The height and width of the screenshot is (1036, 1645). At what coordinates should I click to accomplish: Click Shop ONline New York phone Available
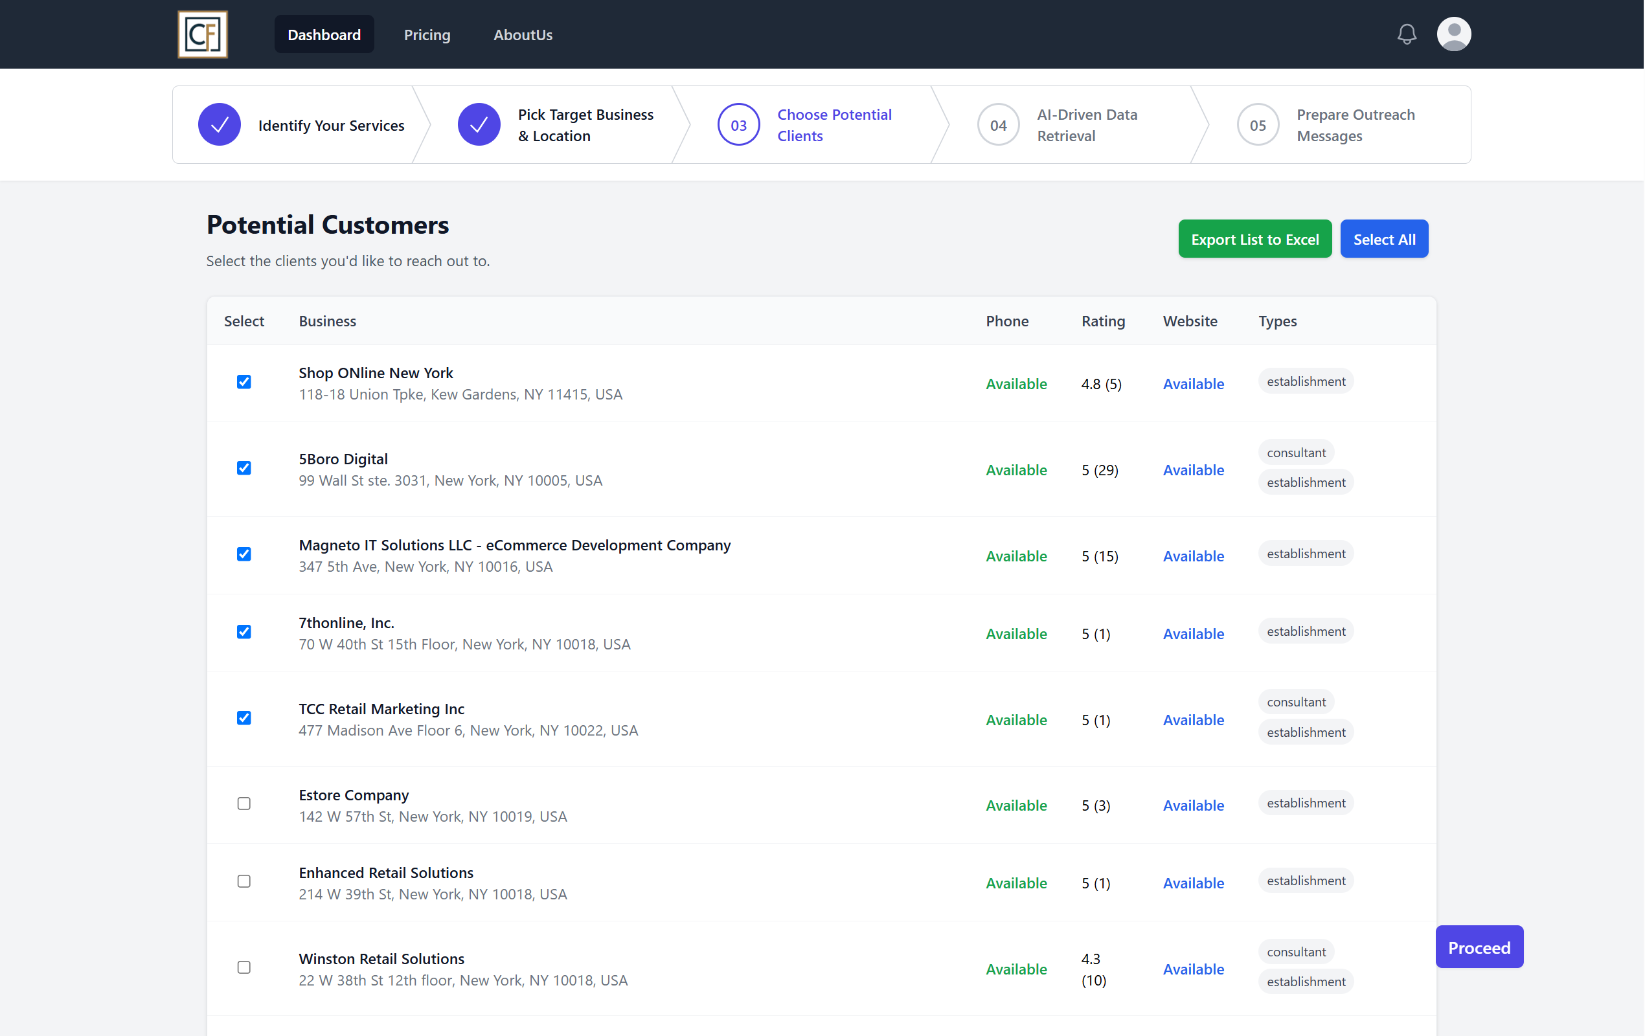[x=1016, y=384]
